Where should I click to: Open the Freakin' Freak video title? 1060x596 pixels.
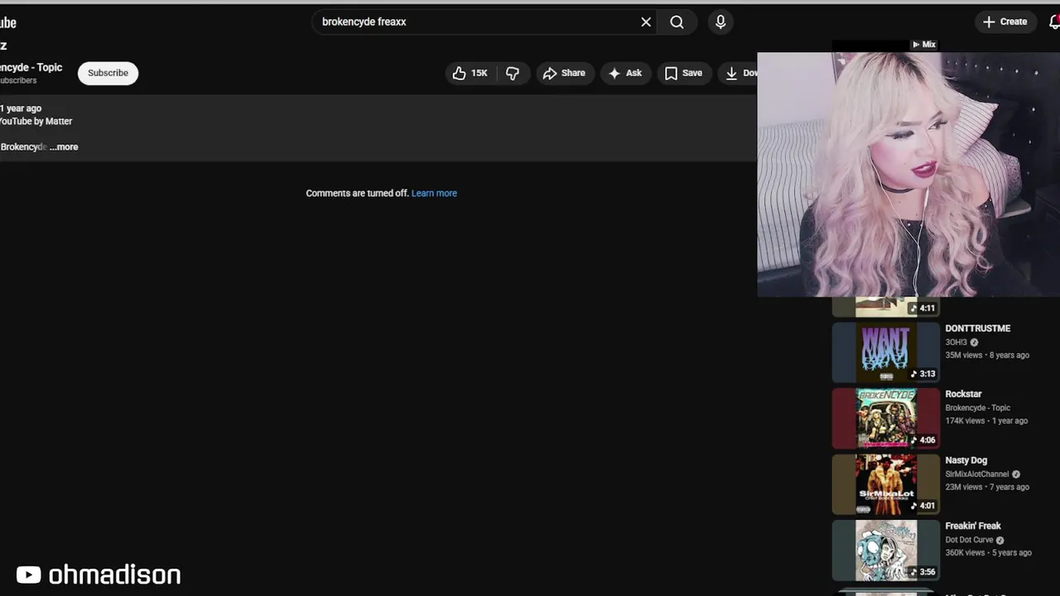pos(973,526)
